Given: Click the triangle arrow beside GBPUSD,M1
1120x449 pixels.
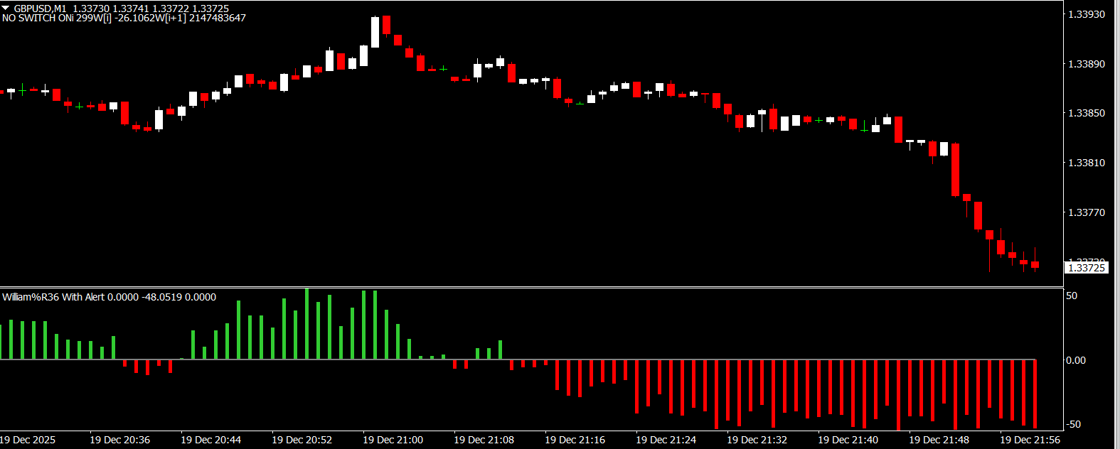Looking at the screenshot, I should [6, 9].
